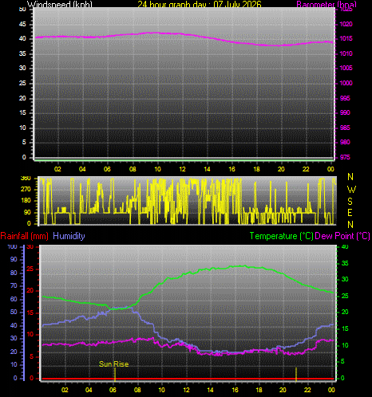Click the 975 barometer scale value

point(345,157)
